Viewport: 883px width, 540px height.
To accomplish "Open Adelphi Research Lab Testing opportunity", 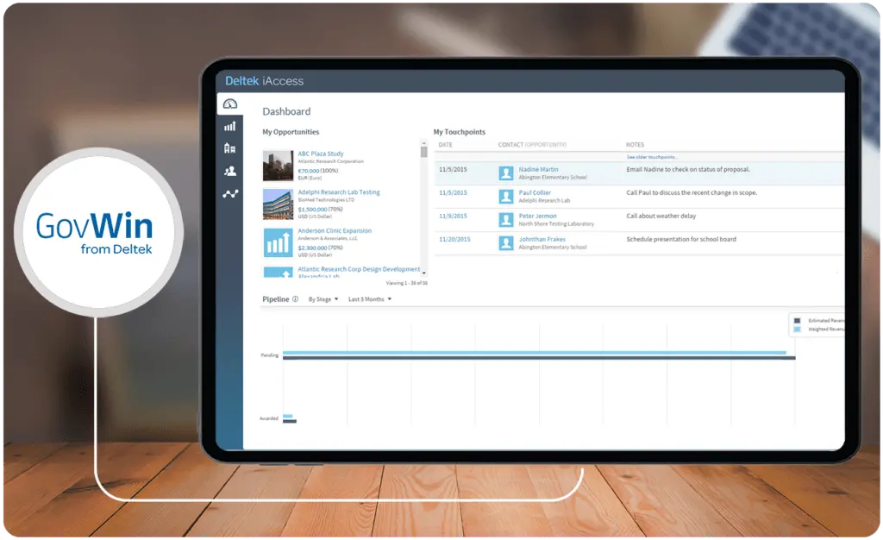I will (x=338, y=192).
